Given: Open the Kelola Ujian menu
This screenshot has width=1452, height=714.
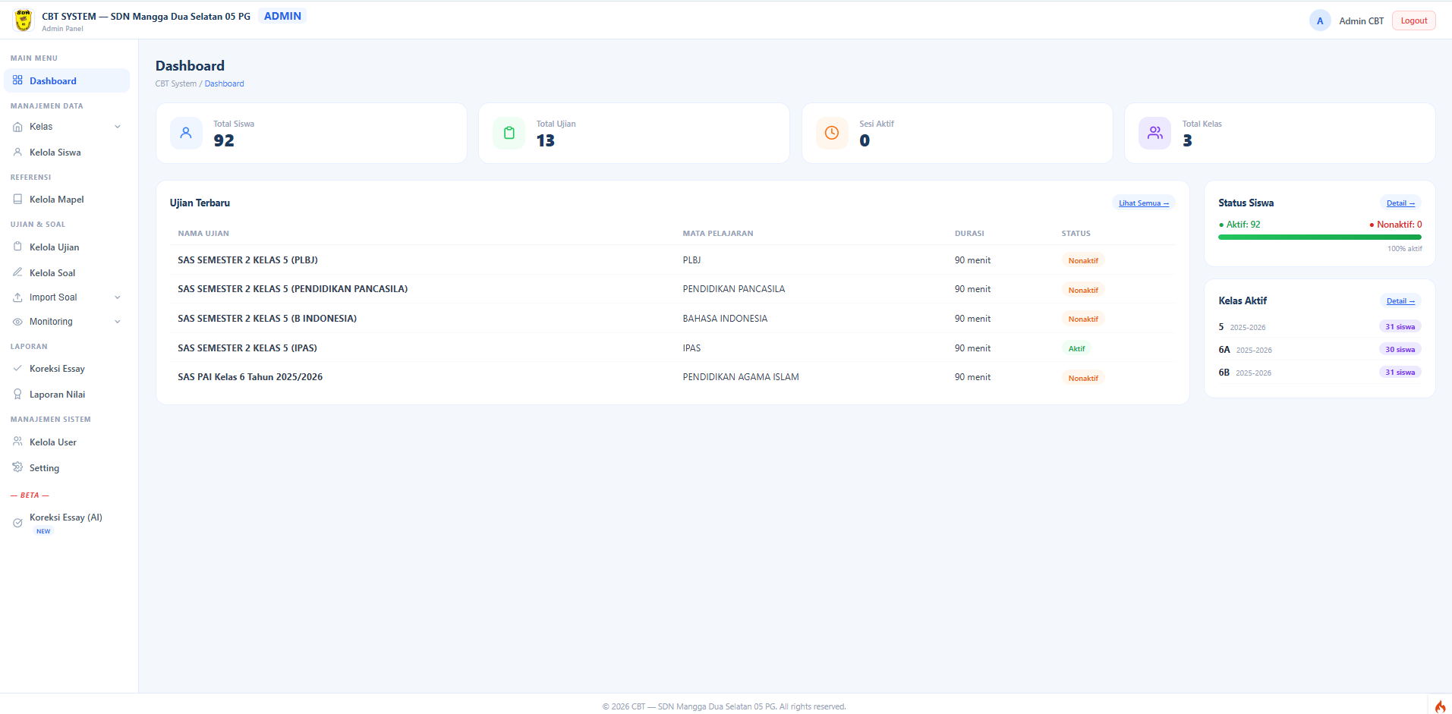Looking at the screenshot, I should pyautogui.click(x=67, y=247).
